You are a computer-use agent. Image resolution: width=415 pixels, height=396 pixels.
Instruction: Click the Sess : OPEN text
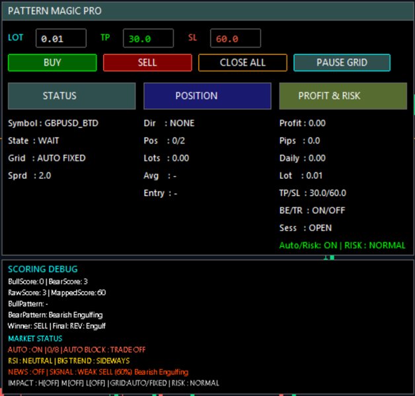pyautogui.click(x=305, y=228)
